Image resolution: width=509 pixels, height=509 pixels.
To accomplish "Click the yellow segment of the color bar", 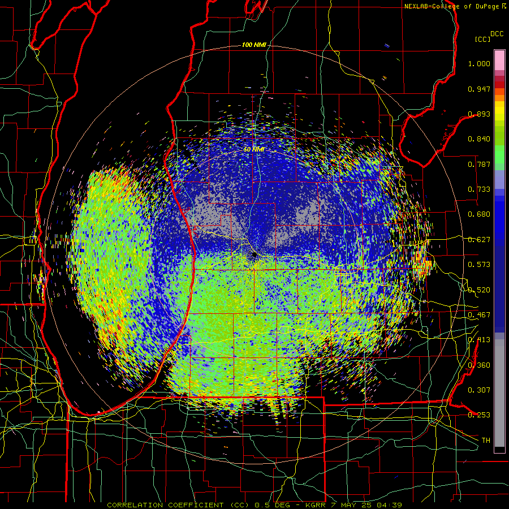I will pyautogui.click(x=499, y=111).
